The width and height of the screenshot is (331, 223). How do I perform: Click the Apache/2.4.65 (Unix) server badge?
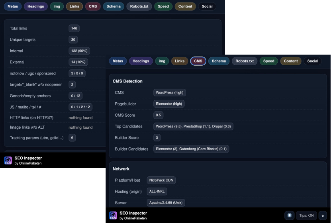point(166,203)
